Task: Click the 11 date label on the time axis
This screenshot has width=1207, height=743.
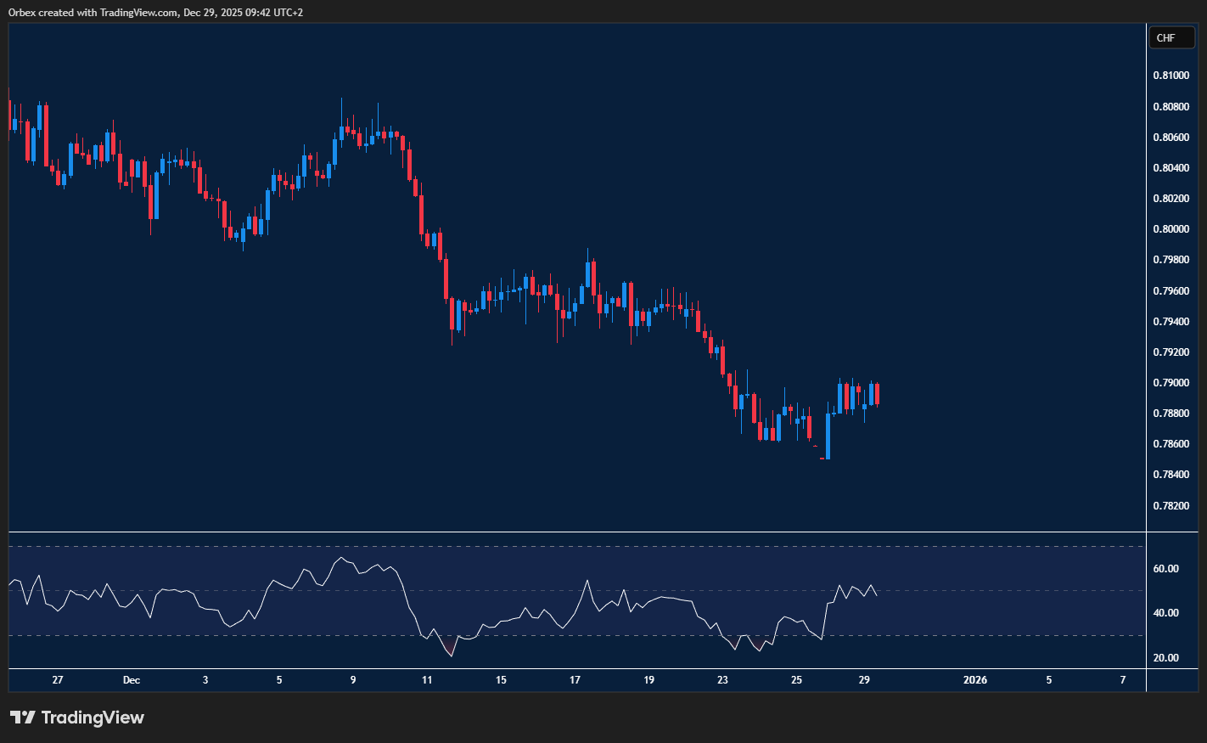Action: click(427, 680)
